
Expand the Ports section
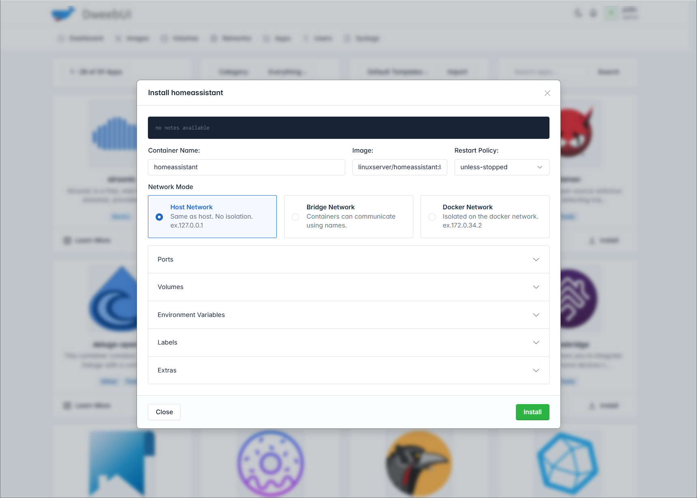tap(348, 260)
